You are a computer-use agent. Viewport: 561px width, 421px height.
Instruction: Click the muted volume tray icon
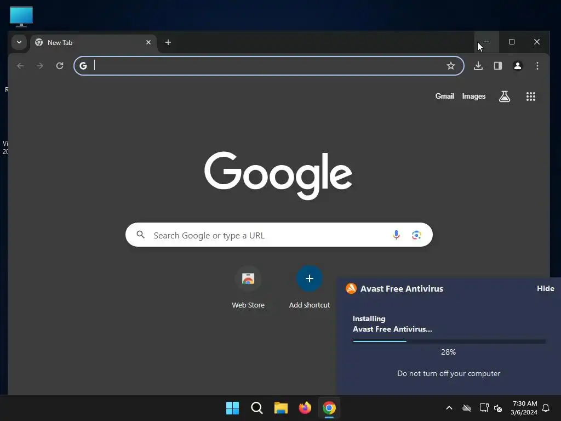pyautogui.click(x=498, y=408)
